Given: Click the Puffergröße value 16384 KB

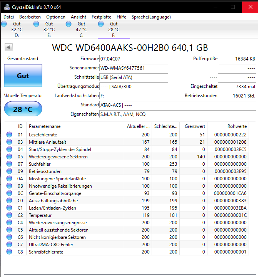Looking at the screenshot, I should tap(237, 59).
